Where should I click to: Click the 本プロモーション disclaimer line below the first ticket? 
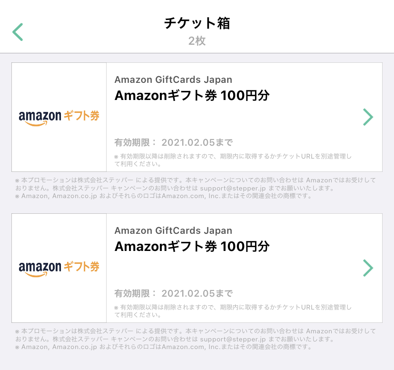(x=195, y=180)
